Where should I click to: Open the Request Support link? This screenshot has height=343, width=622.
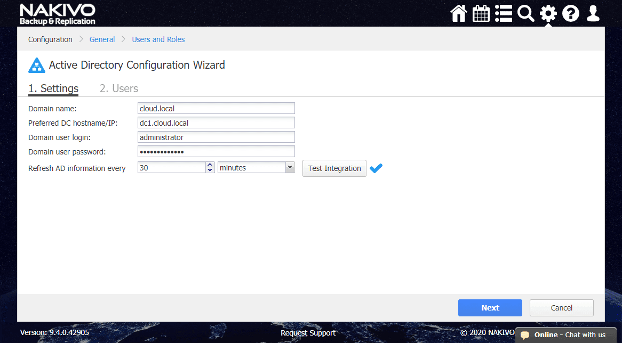[308, 332]
